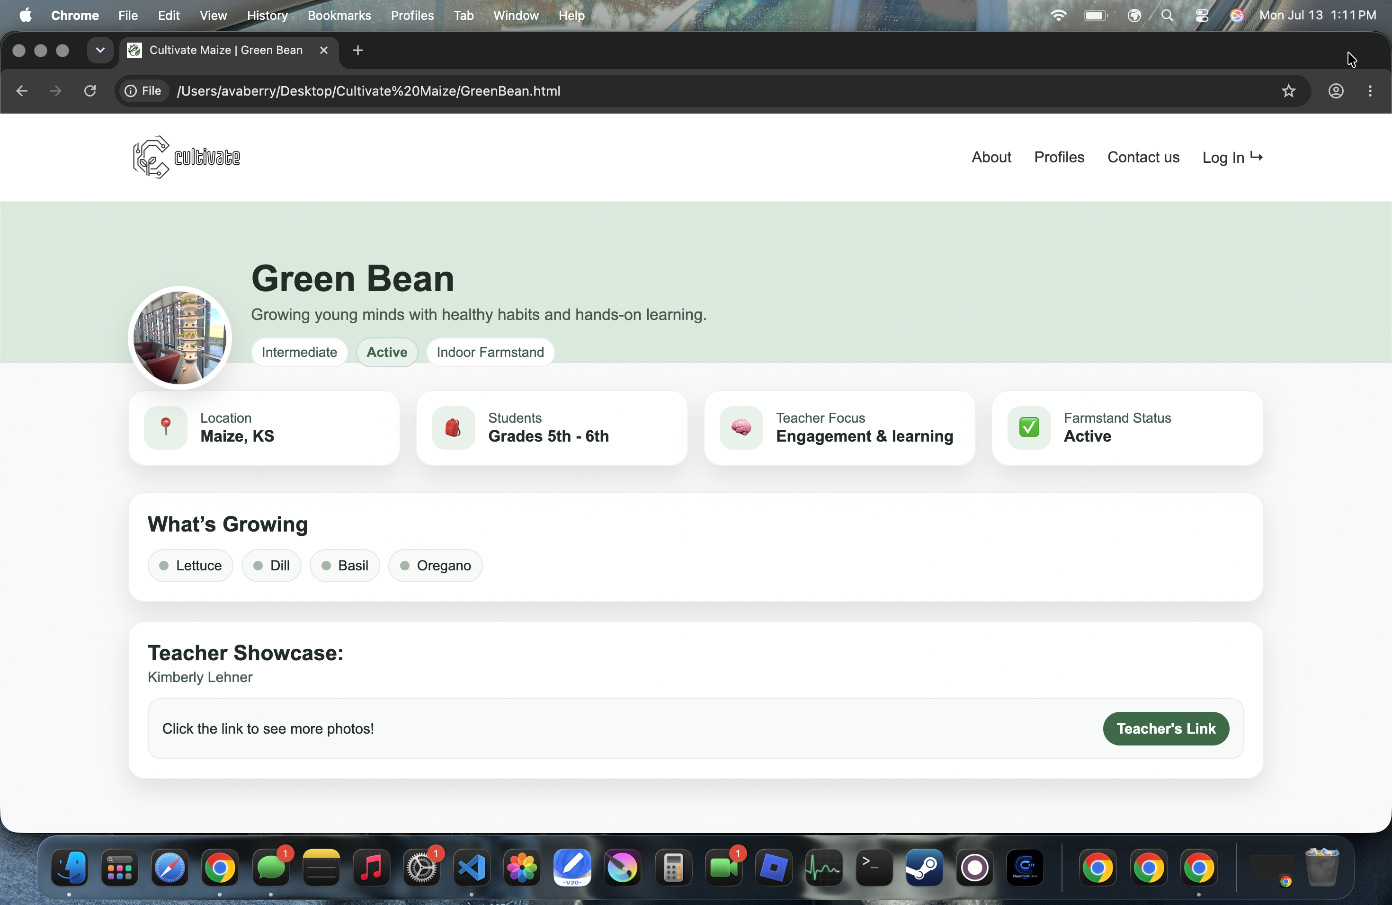
Task: Open the Profiles menu in the menu bar
Action: pos(412,15)
